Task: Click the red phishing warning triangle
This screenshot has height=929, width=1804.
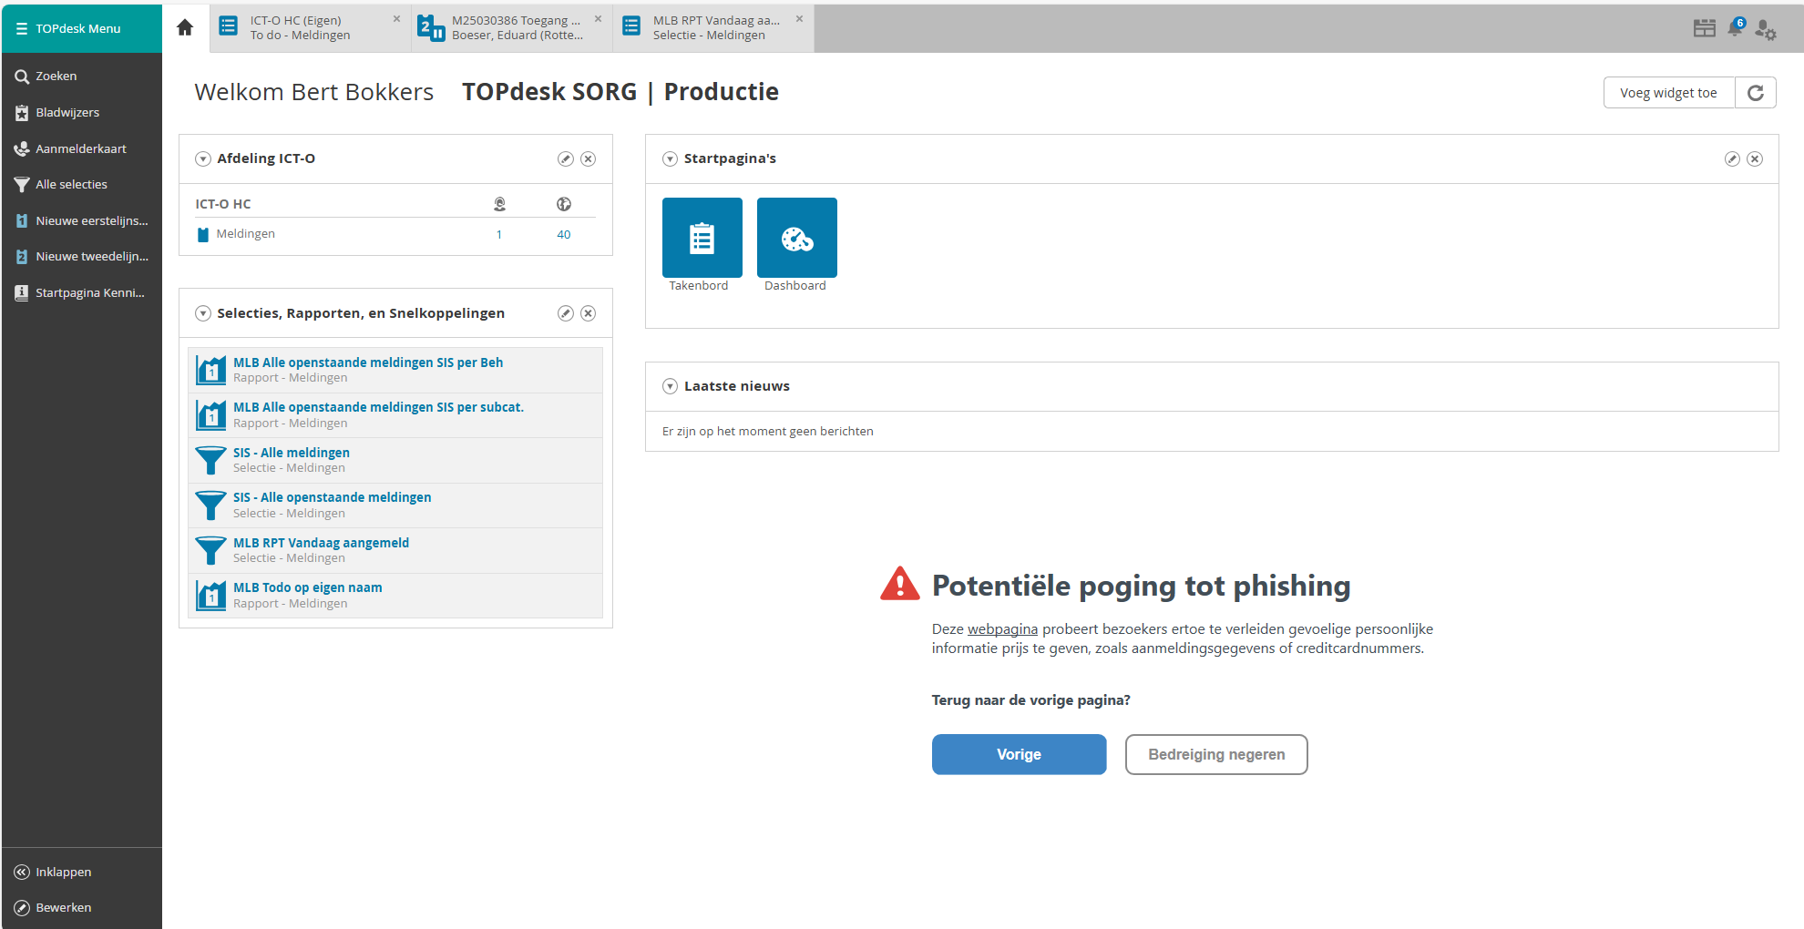Action: click(900, 584)
